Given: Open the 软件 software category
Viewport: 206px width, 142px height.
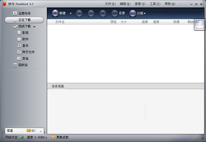Looking at the screenshot, I should click(25, 39).
